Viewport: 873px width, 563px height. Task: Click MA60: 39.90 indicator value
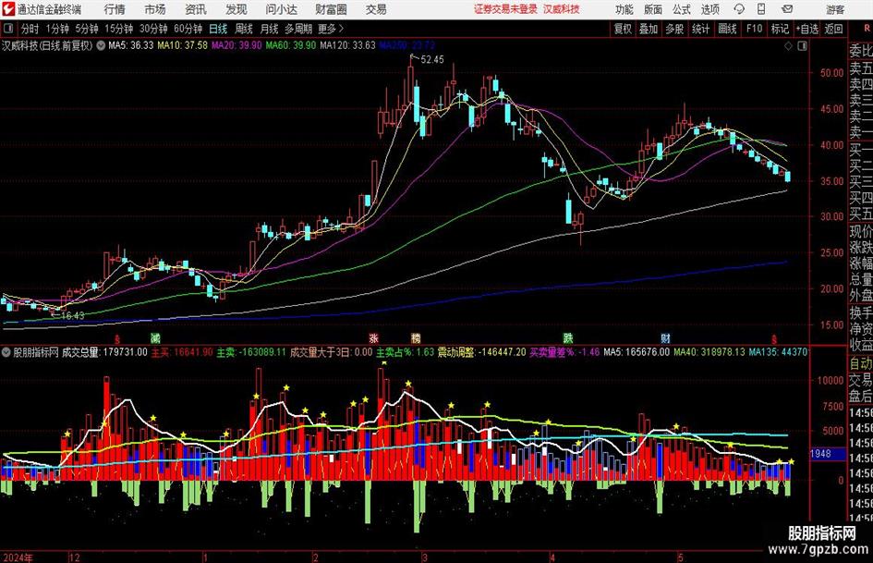[291, 45]
